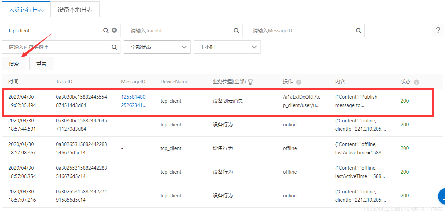Click offline operation in 18:57:08.367 row

click(290, 148)
